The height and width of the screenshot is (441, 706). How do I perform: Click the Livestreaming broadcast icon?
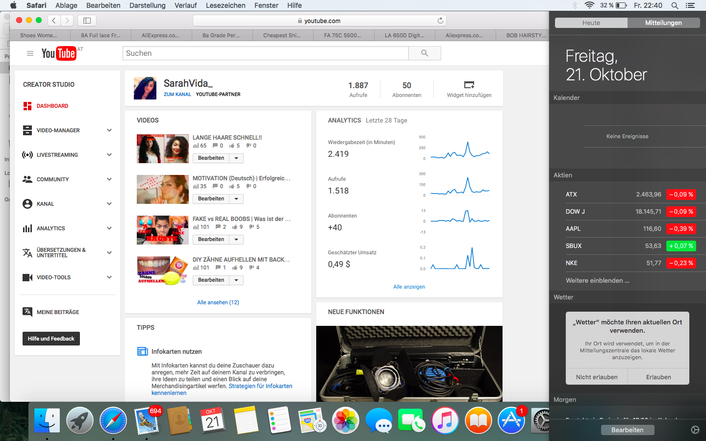[x=27, y=155]
